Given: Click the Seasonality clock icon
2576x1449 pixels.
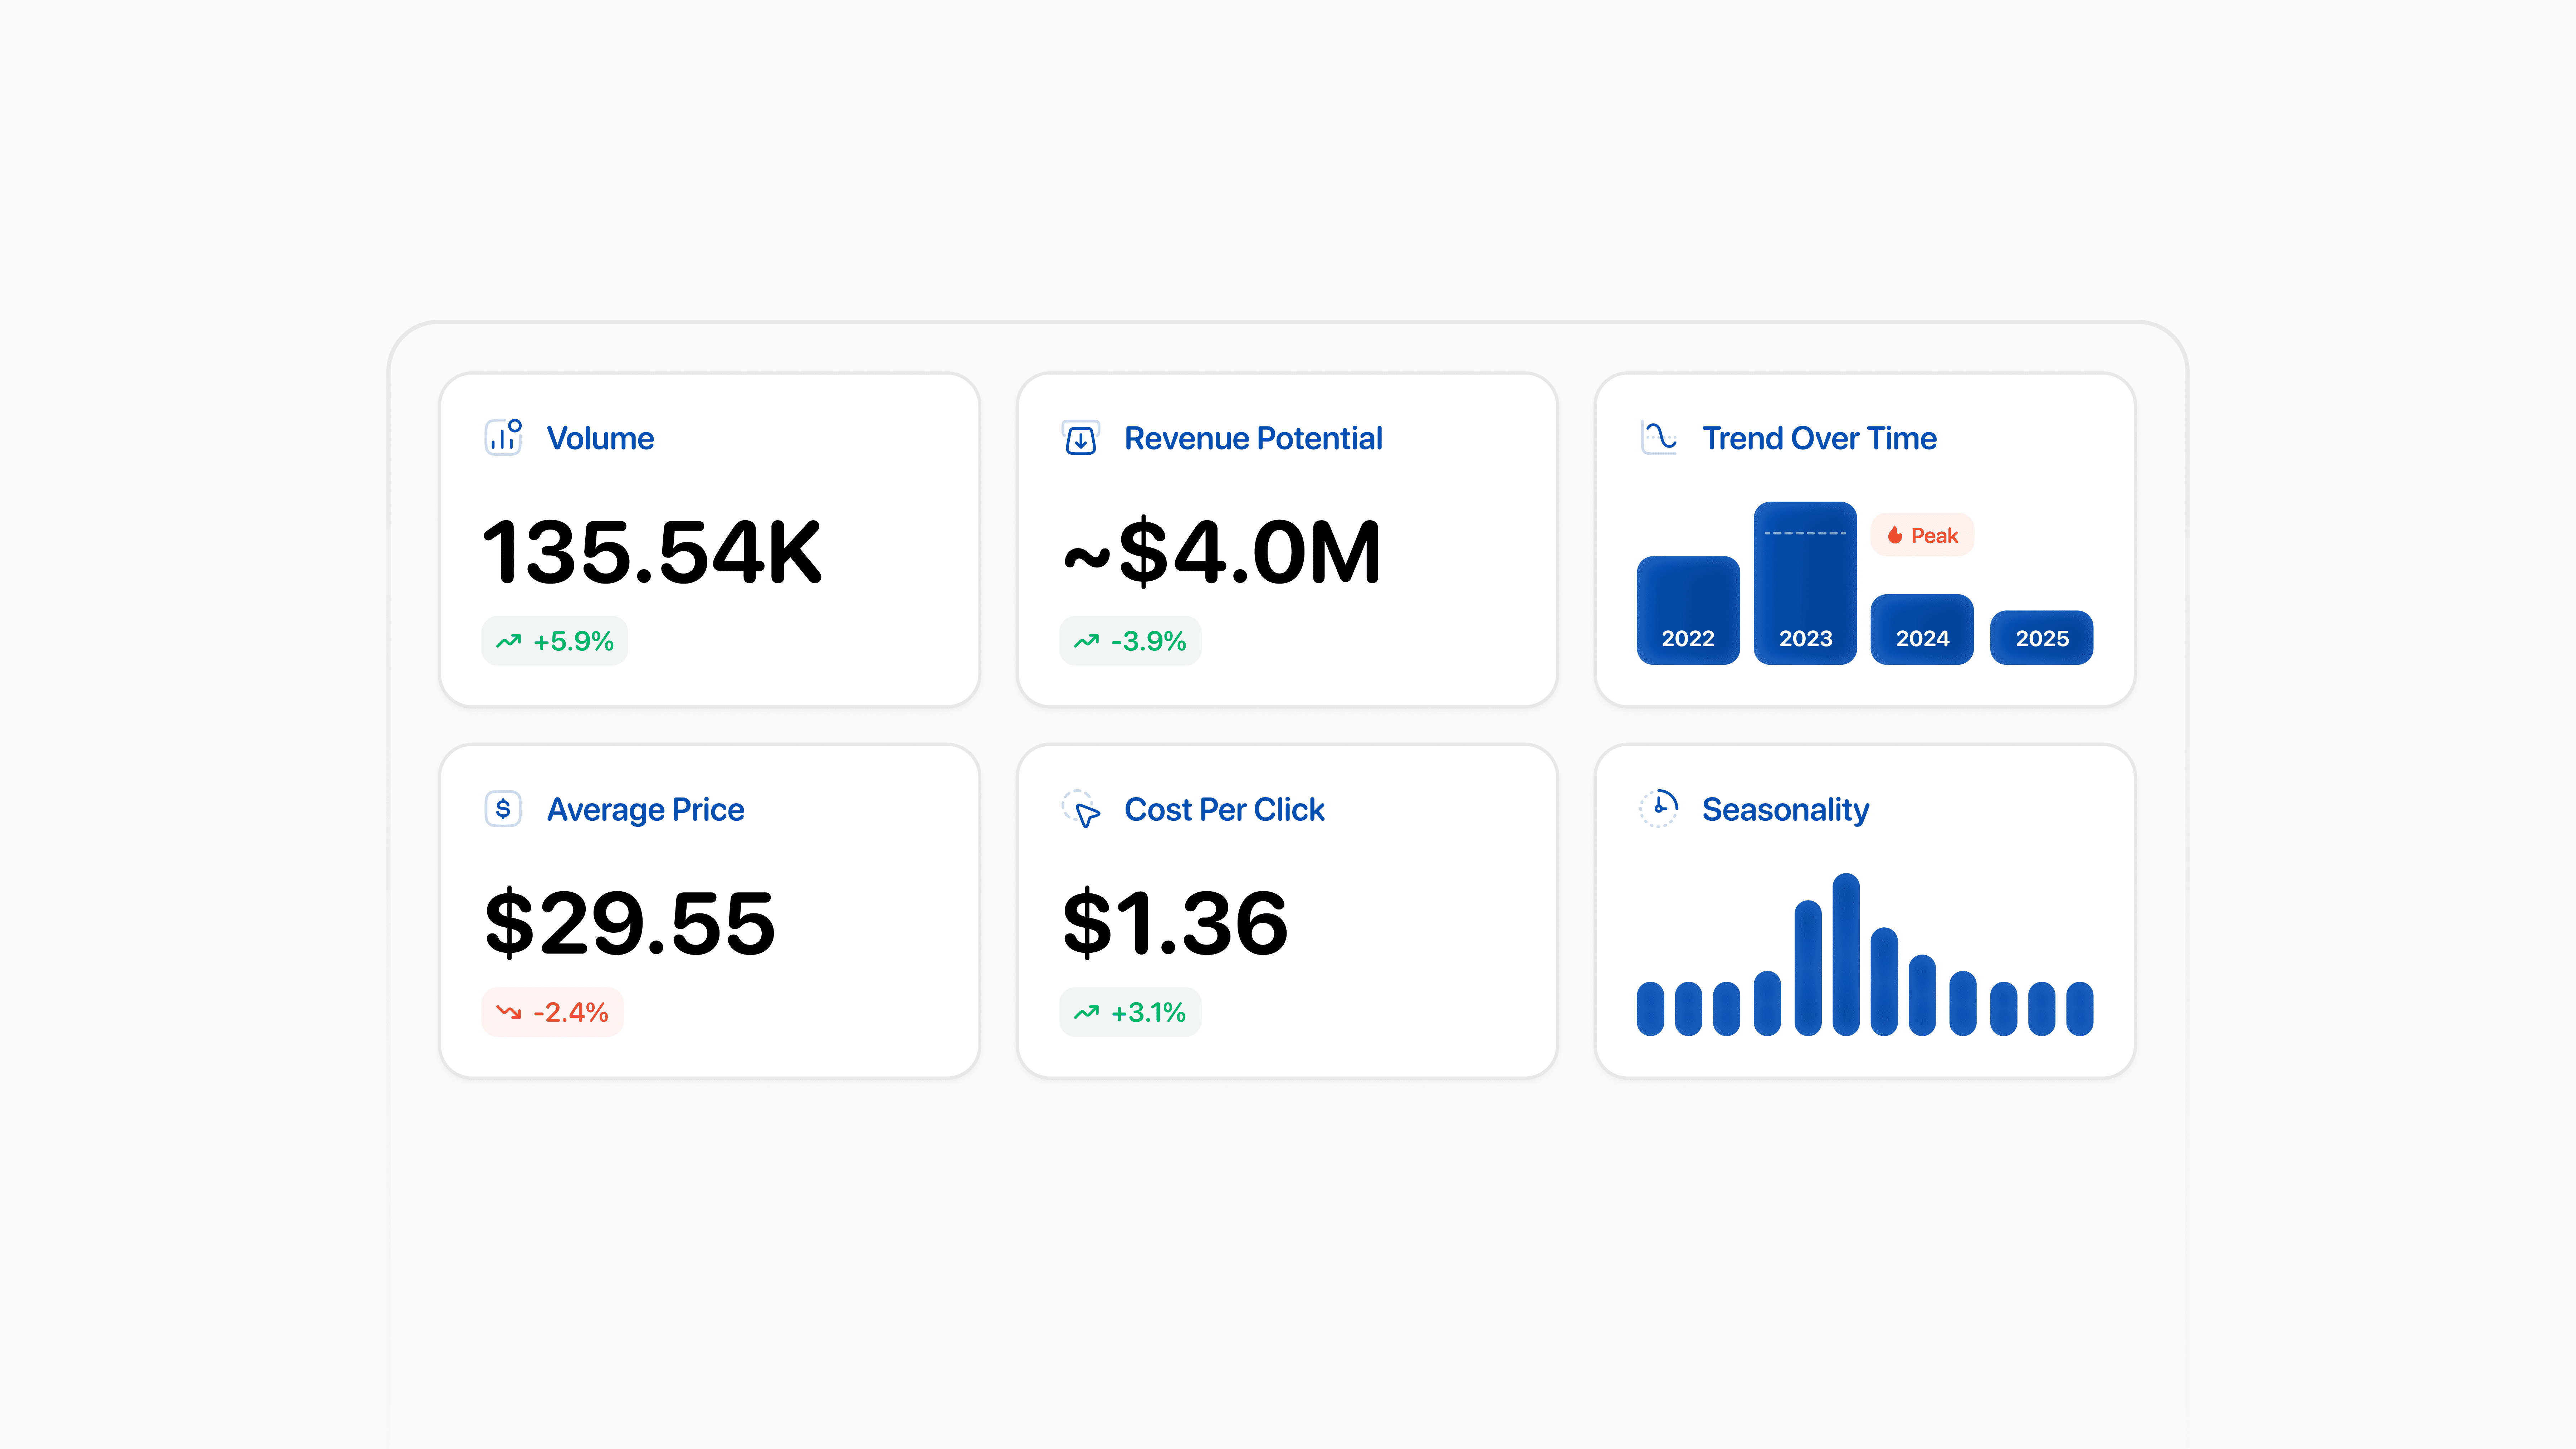Looking at the screenshot, I should (x=1659, y=807).
